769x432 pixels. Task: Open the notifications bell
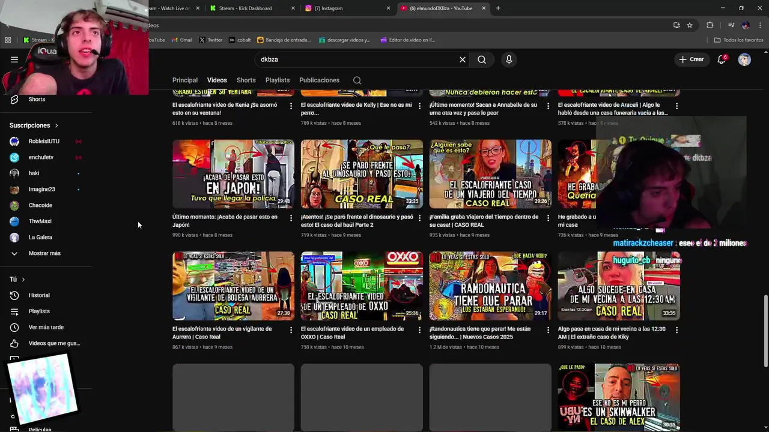click(x=722, y=59)
